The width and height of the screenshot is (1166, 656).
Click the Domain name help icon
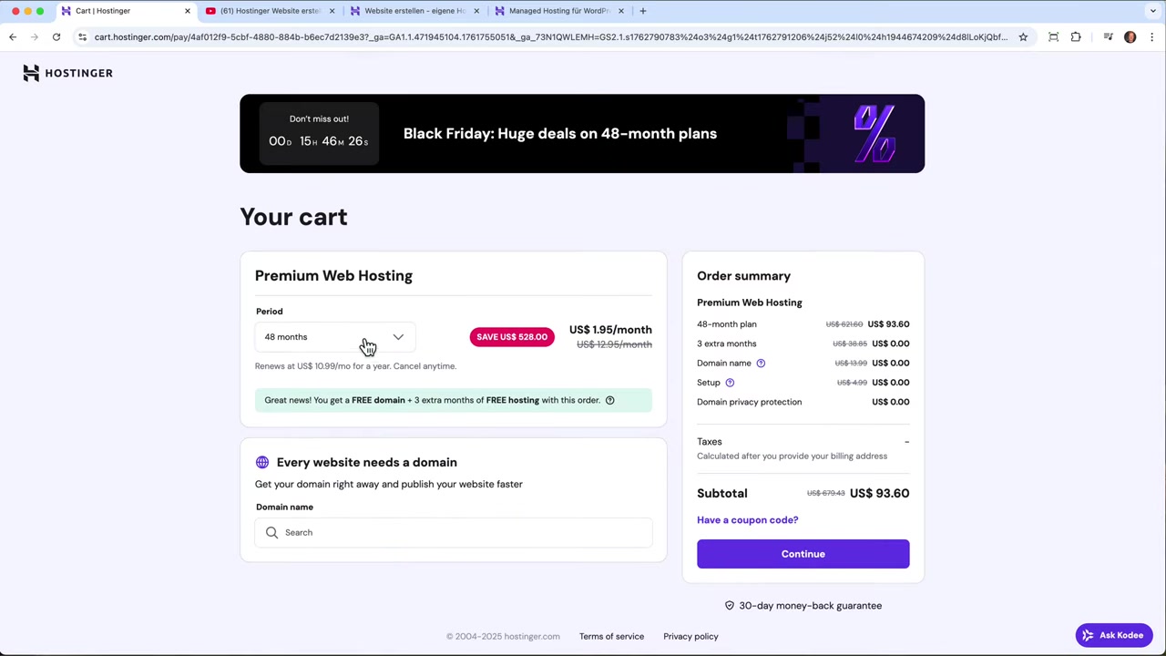coord(761,364)
